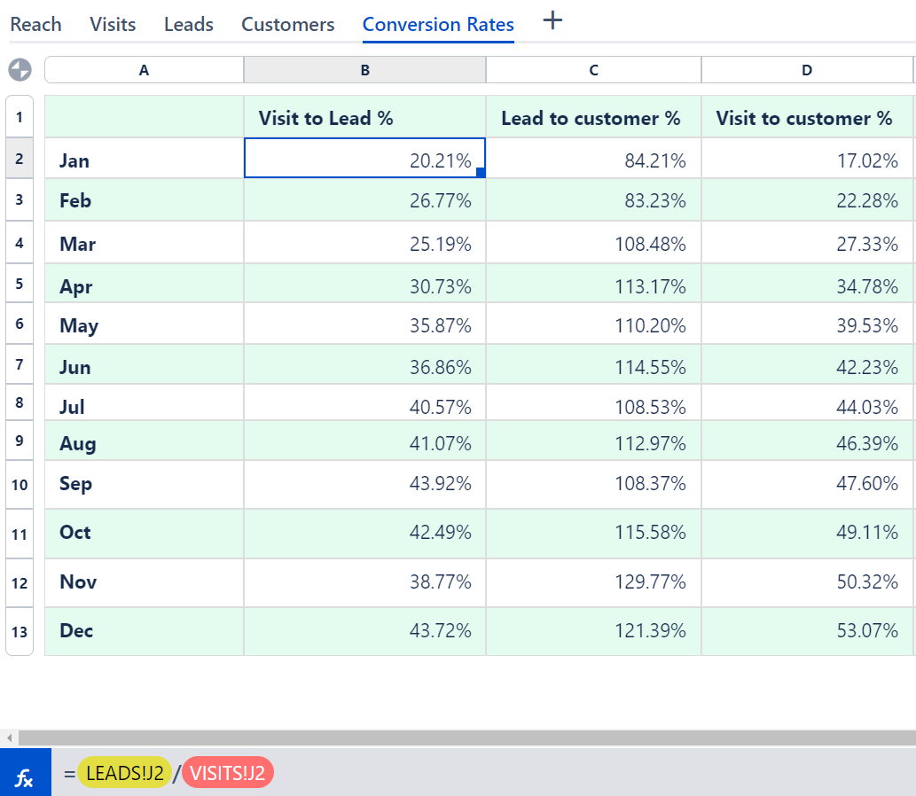916x796 pixels.
Task: Open the Leads sheet tab
Action: (188, 24)
